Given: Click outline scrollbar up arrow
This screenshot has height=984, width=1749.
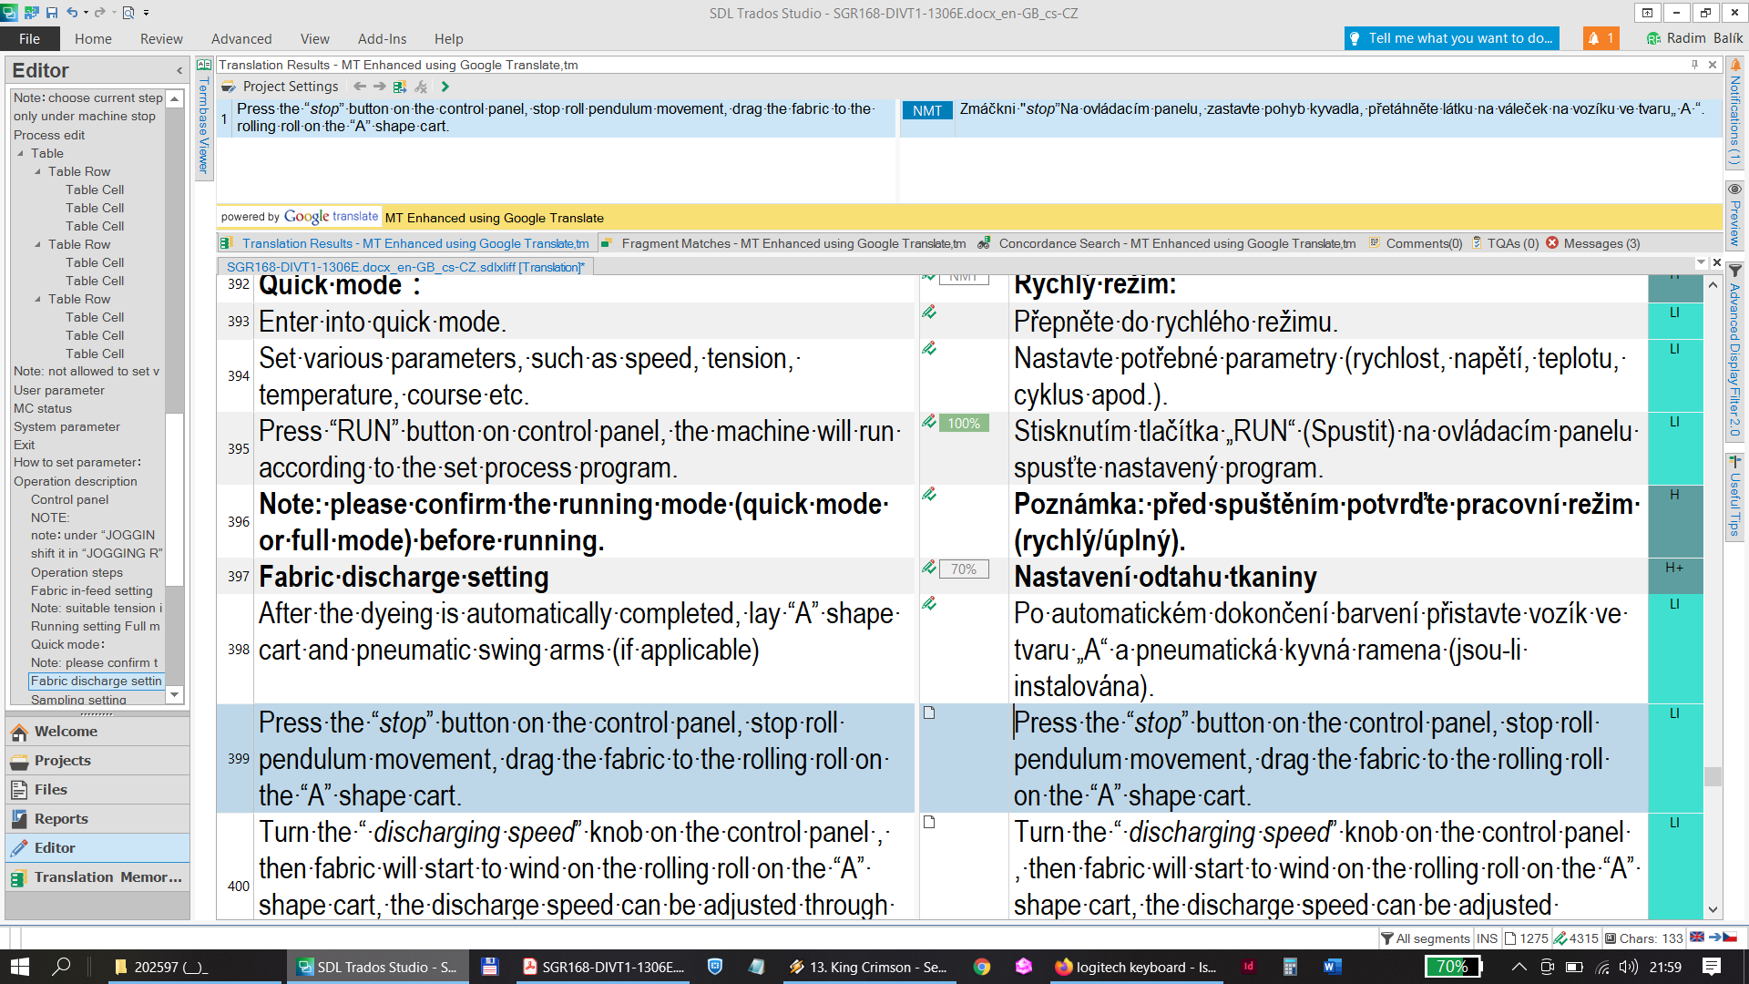Looking at the screenshot, I should coord(175,97).
